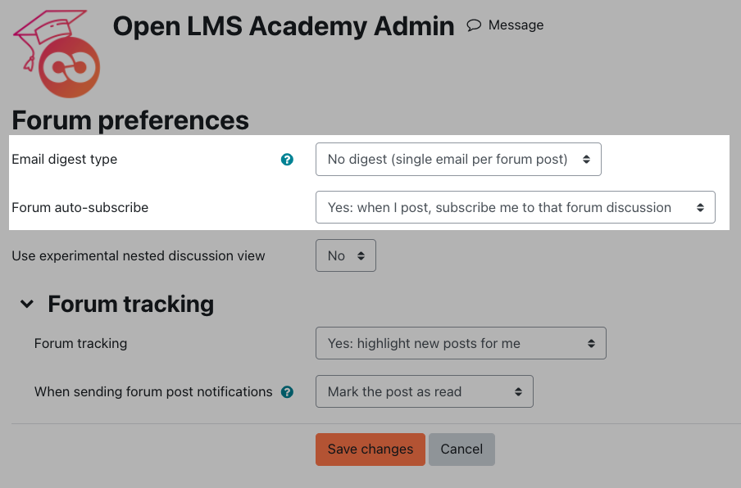Click the Save changes button
741x488 pixels.
370,450
